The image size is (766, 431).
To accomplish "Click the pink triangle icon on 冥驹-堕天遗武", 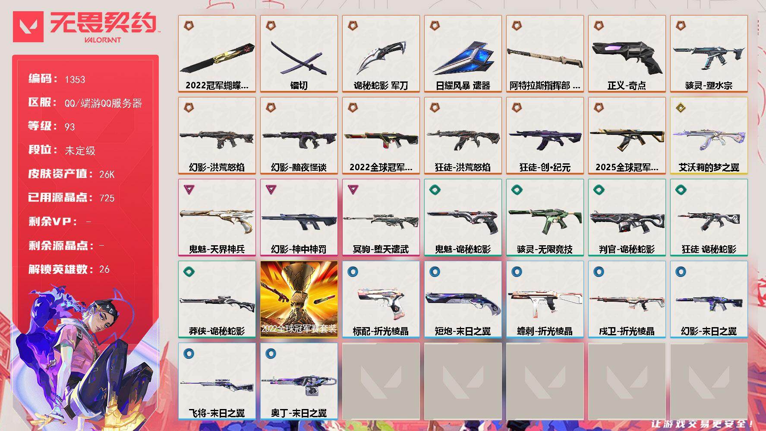I will click(353, 190).
